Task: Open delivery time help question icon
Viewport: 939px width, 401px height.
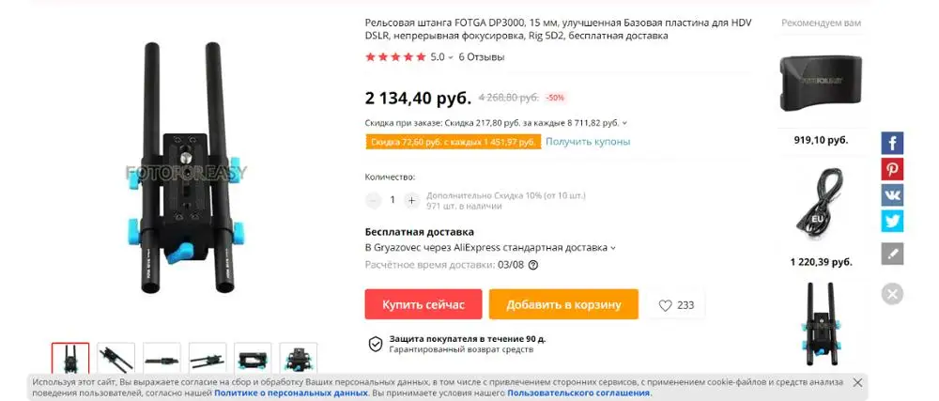Action: pyautogui.click(x=533, y=265)
